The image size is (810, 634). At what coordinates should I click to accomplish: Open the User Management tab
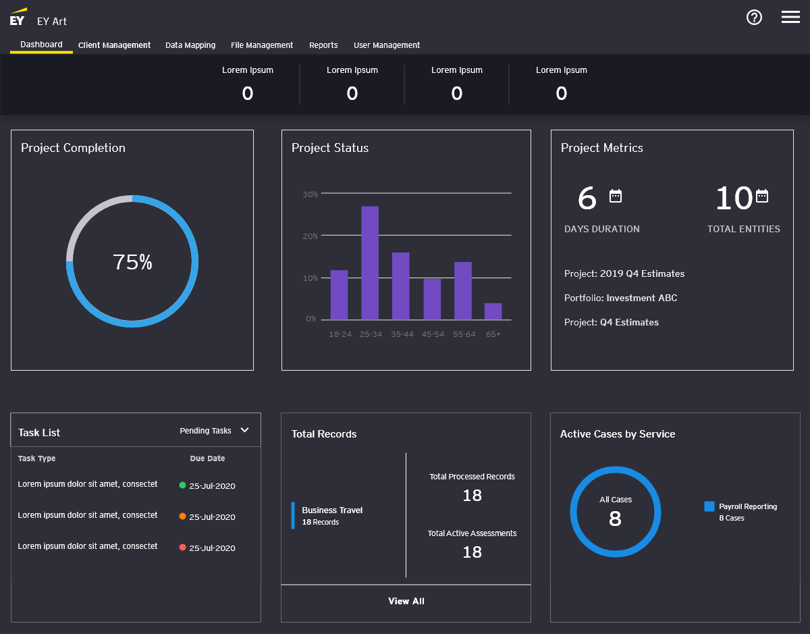click(387, 45)
